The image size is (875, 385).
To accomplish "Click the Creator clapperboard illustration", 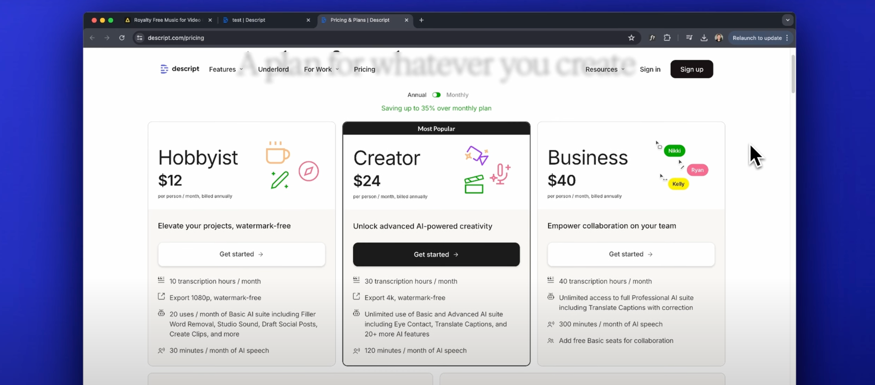I will [474, 184].
